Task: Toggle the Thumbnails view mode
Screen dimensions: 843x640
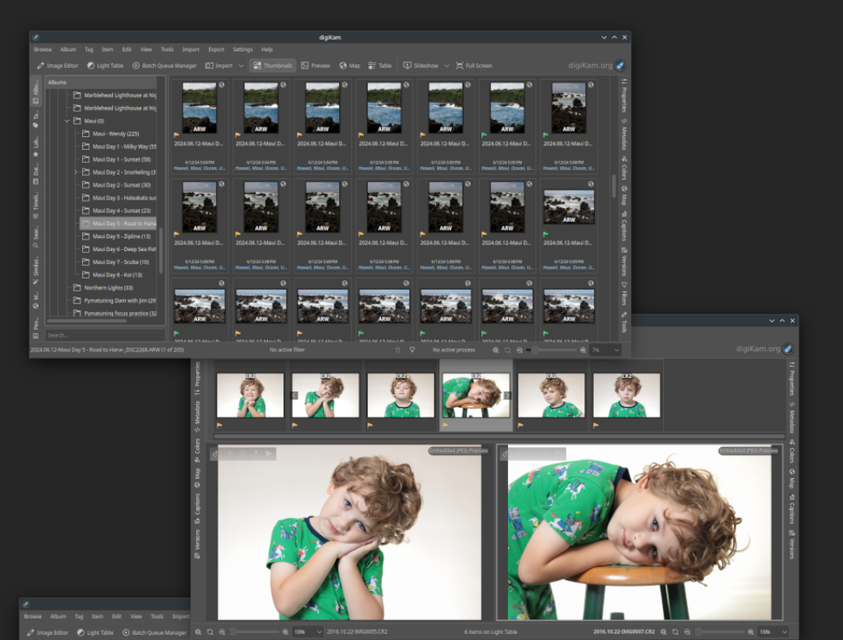Action: 275,65
